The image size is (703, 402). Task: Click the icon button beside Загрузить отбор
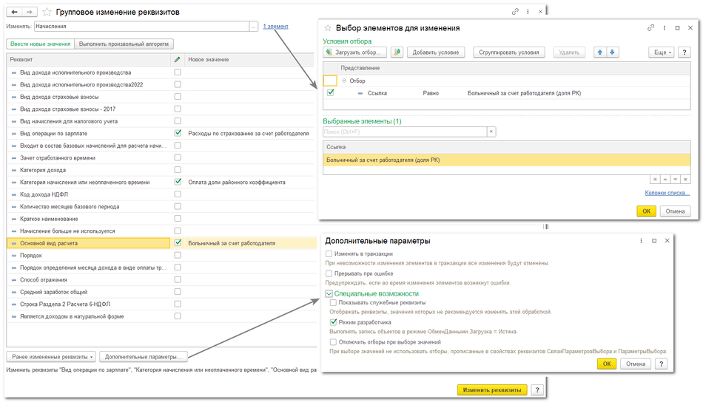coord(397,52)
